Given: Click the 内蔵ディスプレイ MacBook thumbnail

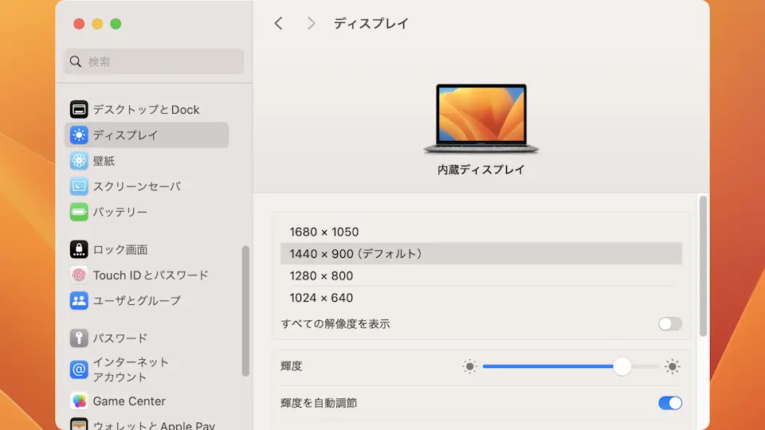Looking at the screenshot, I should [481, 118].
